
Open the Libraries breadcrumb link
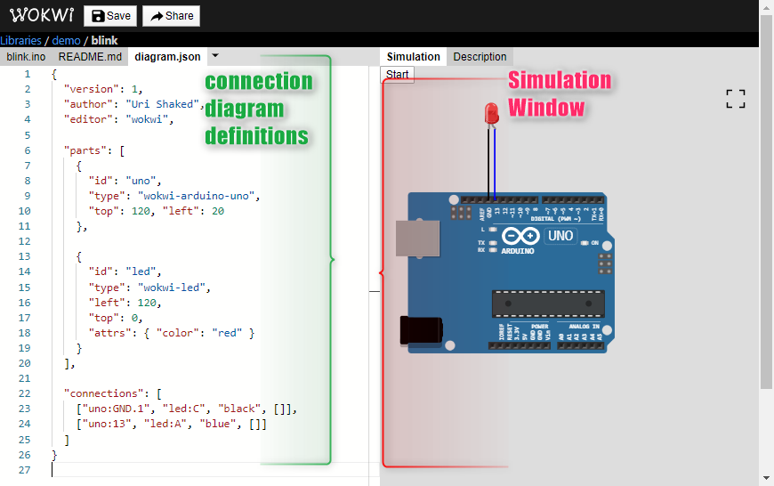coord(20,41)
